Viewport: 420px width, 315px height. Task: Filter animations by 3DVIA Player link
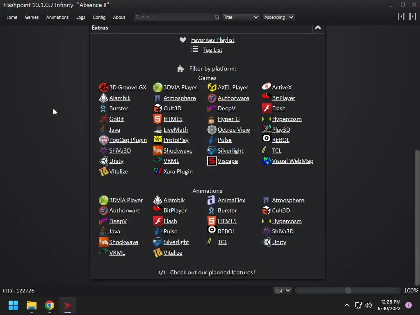[126, 200]
